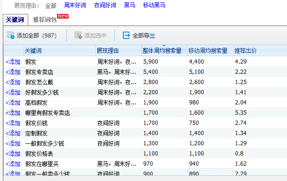Screen dimensions: 287x181
Task: Switch to the 关键词 tab
Action: point(15,20)
